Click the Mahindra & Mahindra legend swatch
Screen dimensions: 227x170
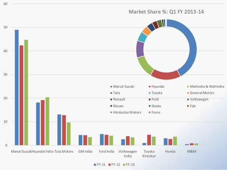point(188,87)
